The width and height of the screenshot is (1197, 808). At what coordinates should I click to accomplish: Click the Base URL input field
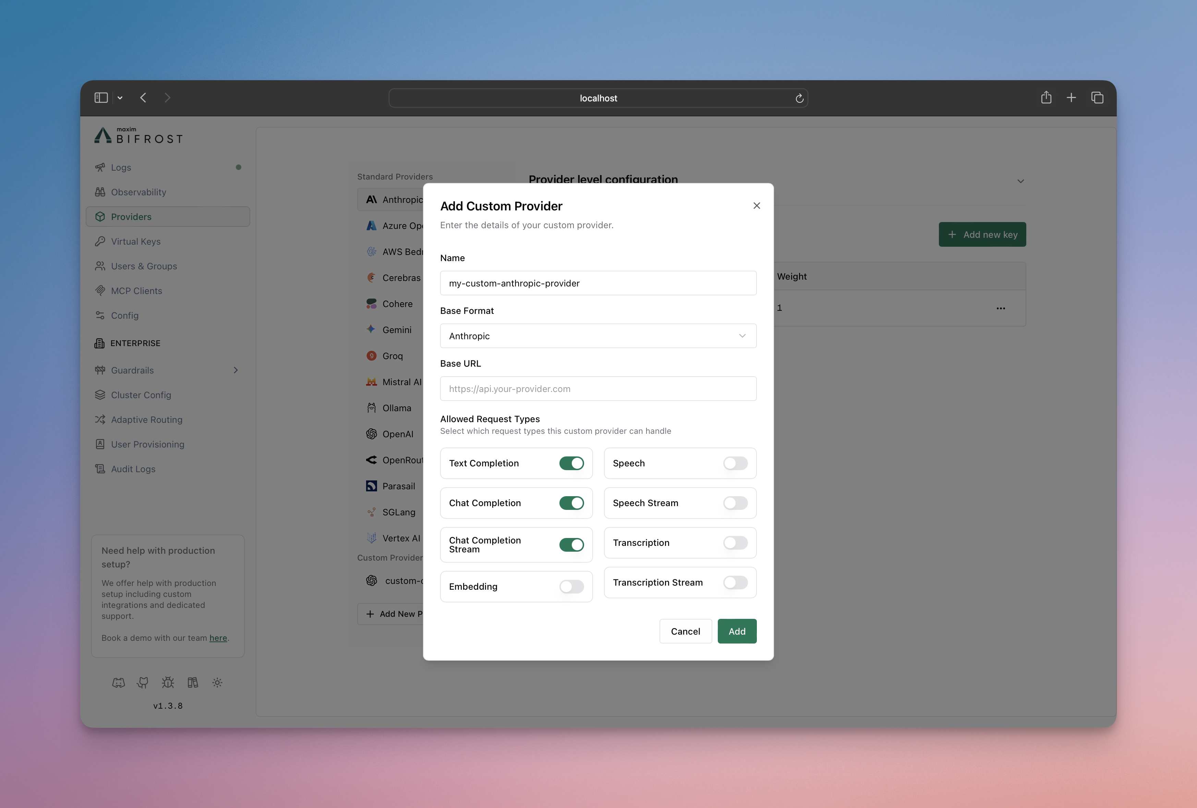tap(597, 389)
